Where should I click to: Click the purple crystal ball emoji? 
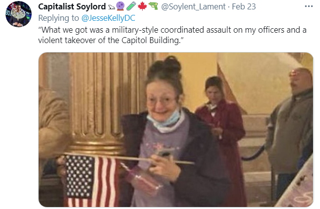[x=120, y=6]
